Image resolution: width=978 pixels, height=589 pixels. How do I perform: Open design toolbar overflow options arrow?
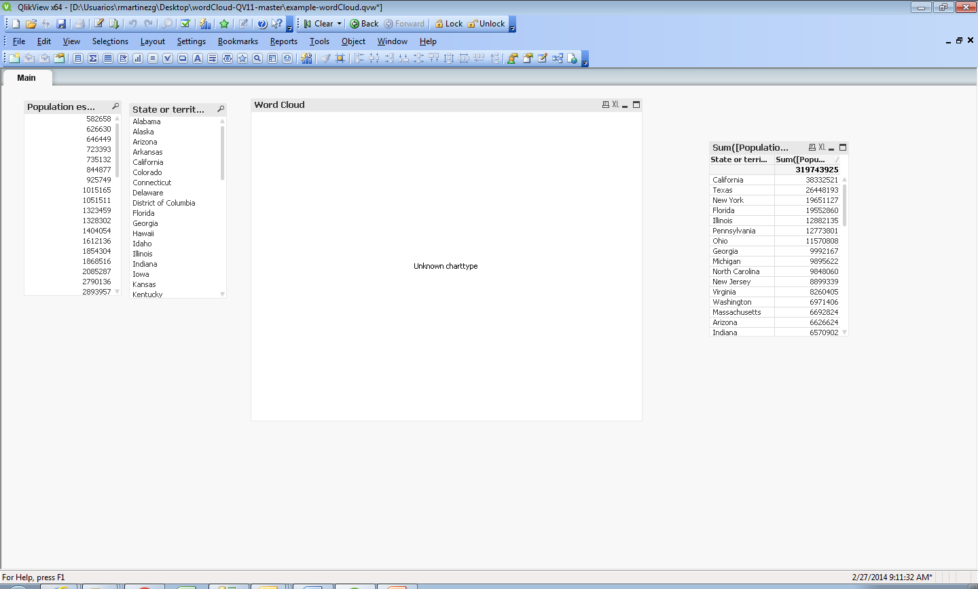(585, 61)
